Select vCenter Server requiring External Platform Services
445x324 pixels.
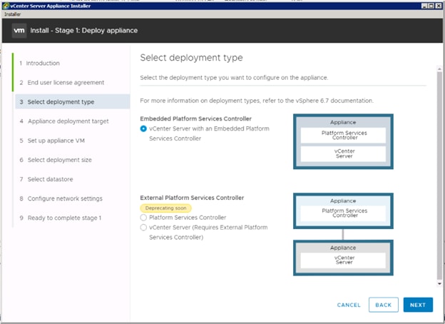coord(143,228)
